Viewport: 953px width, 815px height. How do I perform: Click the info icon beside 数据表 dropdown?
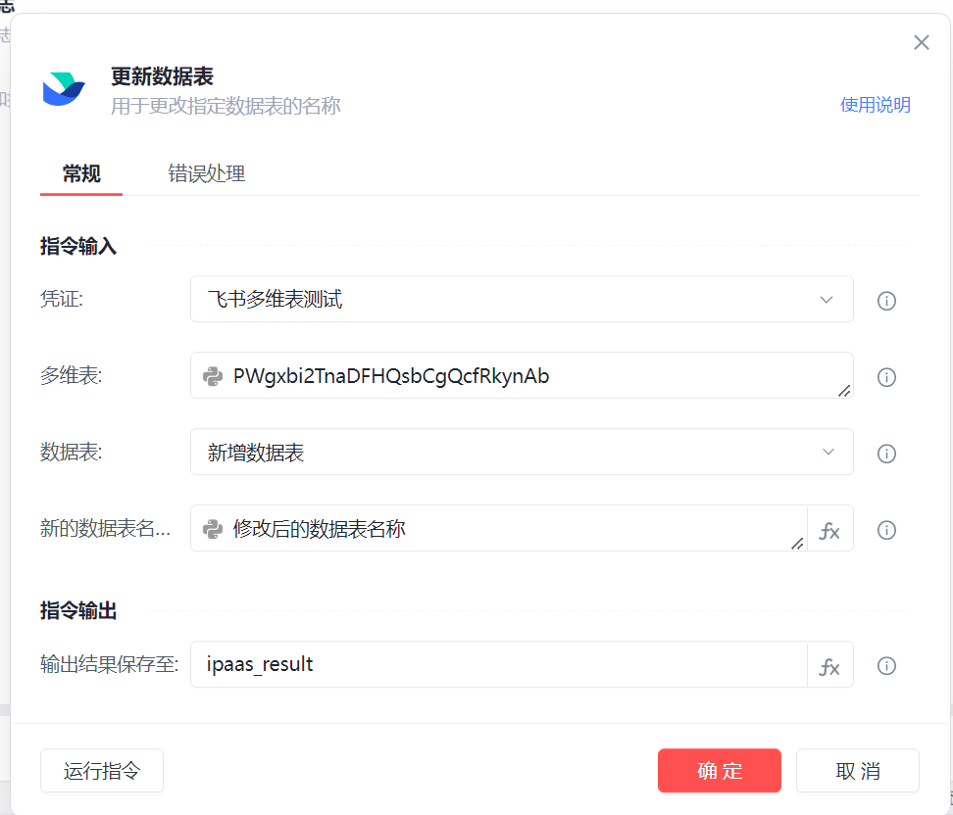(886, 454)
